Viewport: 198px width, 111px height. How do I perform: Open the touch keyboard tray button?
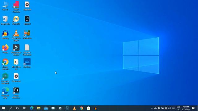point(174,108)
